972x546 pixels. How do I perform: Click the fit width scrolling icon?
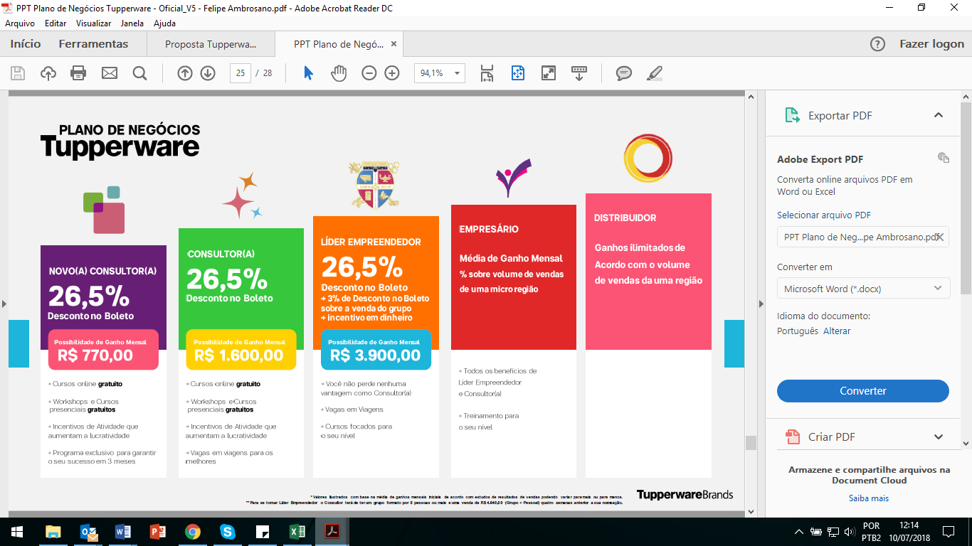coord(487,73)
